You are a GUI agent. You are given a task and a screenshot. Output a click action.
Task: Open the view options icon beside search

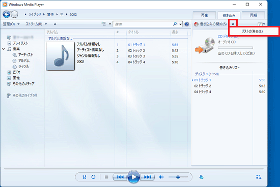point(104,24)
